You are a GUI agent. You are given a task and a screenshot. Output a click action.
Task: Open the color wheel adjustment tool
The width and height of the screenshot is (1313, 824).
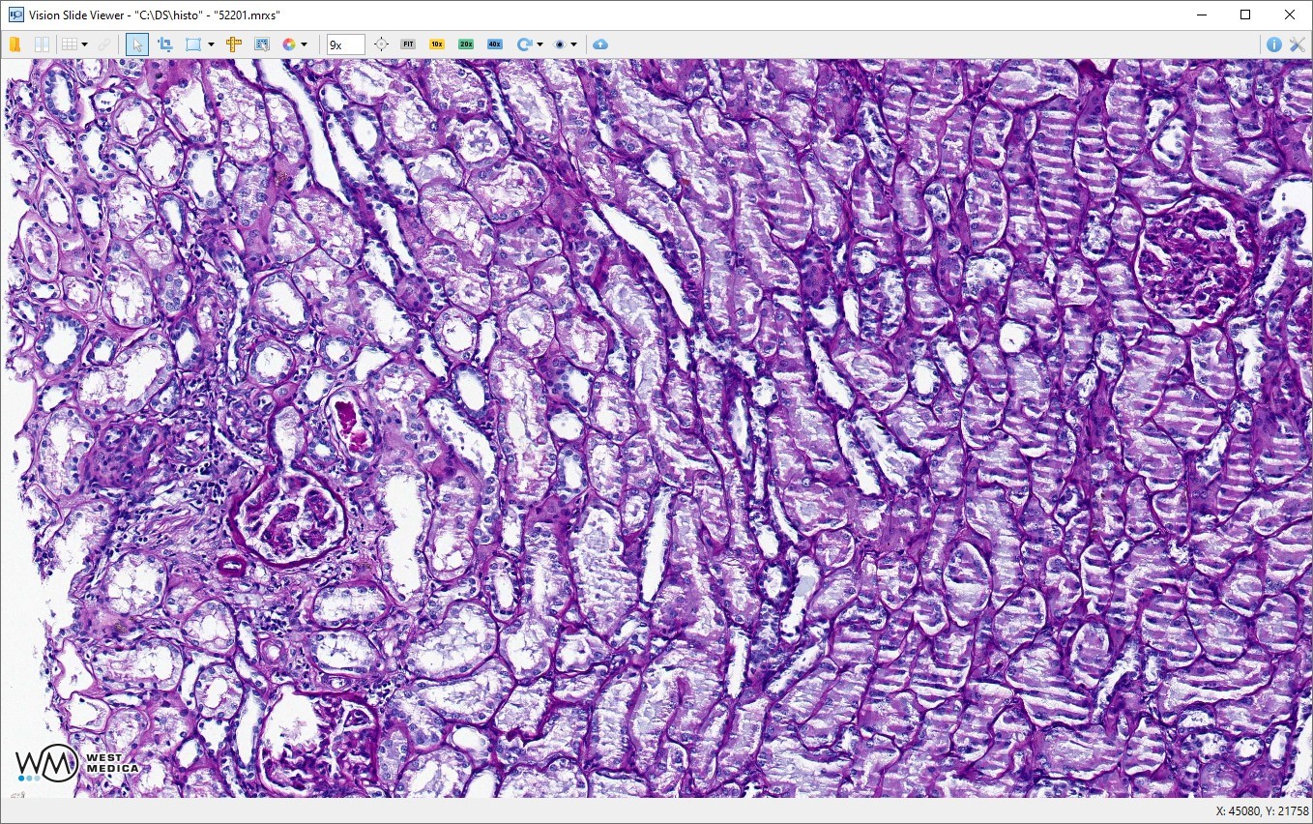pos(288,44)
